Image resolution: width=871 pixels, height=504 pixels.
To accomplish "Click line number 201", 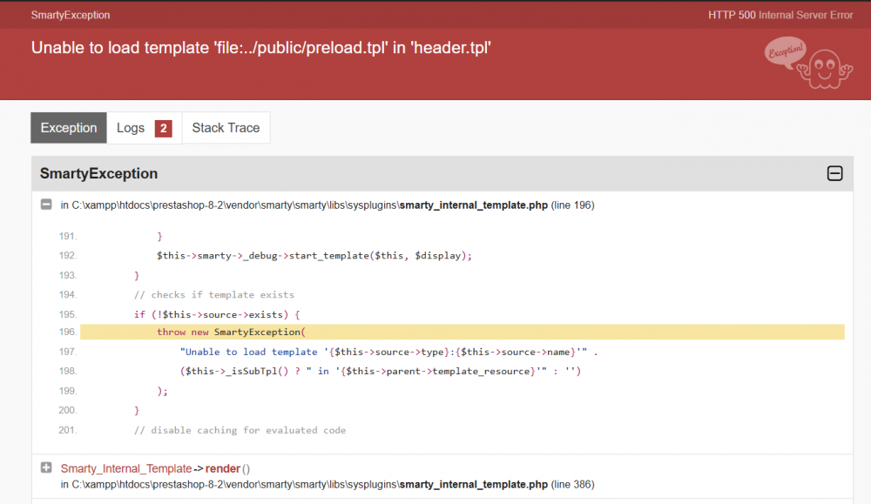I will click(x=68, y=430).
